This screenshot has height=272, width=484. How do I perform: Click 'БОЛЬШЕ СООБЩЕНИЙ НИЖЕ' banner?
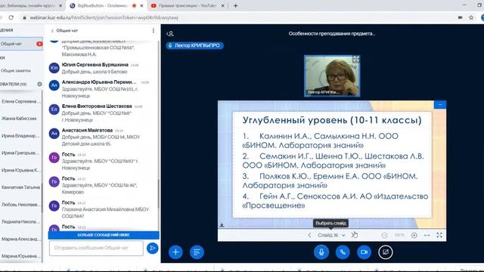click(x=104, y=235)
